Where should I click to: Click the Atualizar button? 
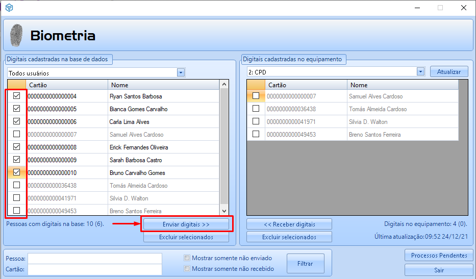point(449,72)
